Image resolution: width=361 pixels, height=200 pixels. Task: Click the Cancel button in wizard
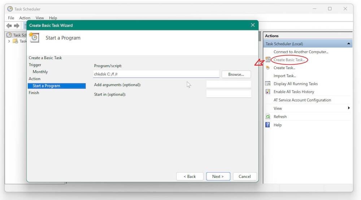point(245,176)
